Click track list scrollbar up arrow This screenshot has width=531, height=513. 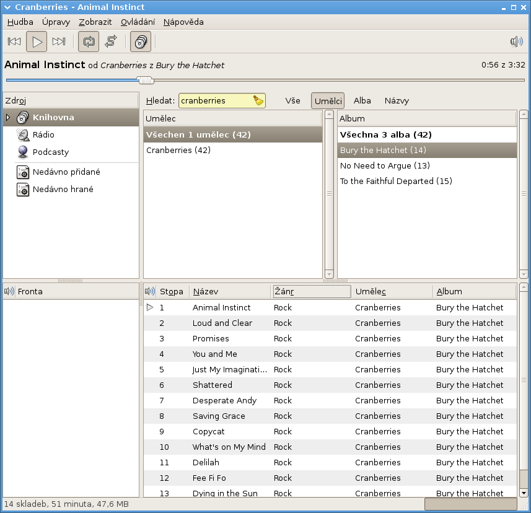point(524,288)
